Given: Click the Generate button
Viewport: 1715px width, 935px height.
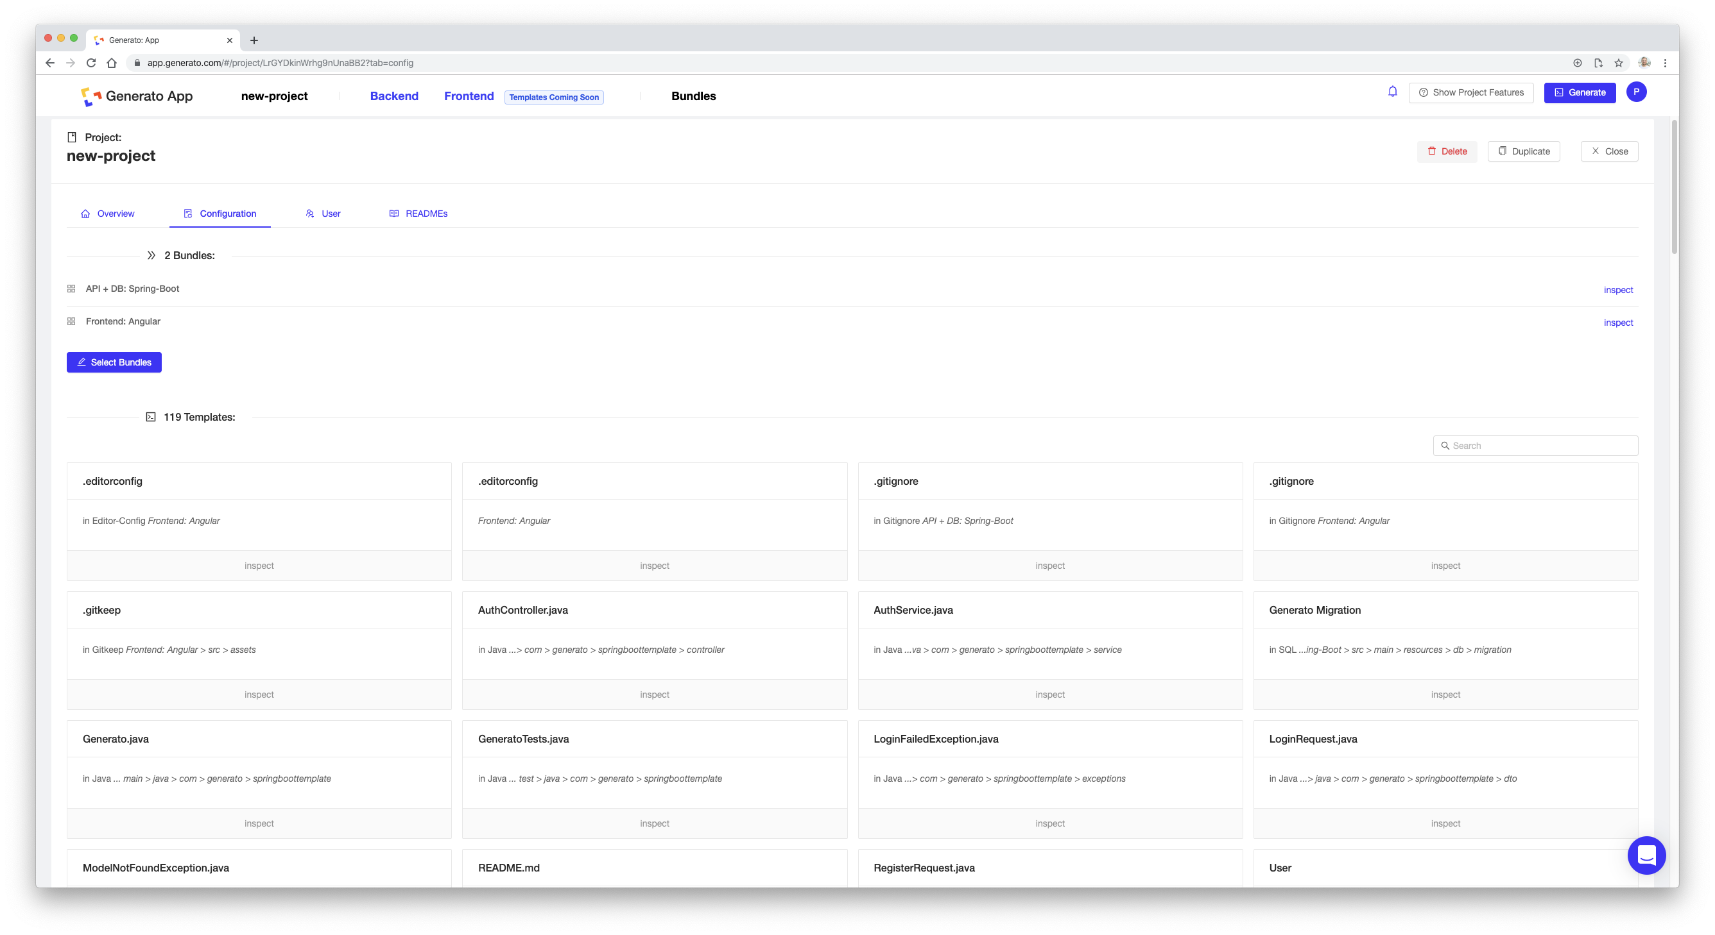Looking at the screenshot, I should click(1579, 92).
